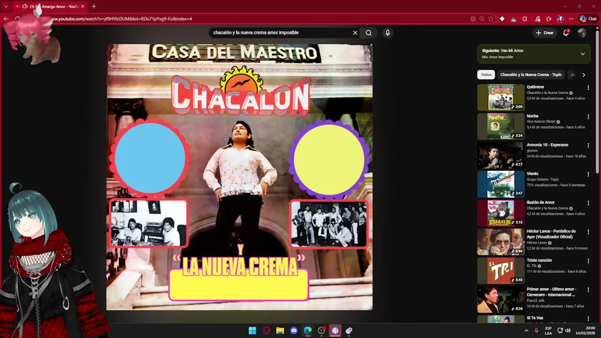Click the Chacalón album cover video
Screen dimensions: 601x338
click(x=239, y=177)
